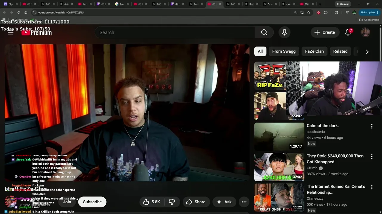This screenshot has height=214, width=382.
Task: Switch to the cale X tab
Action: 288,4
